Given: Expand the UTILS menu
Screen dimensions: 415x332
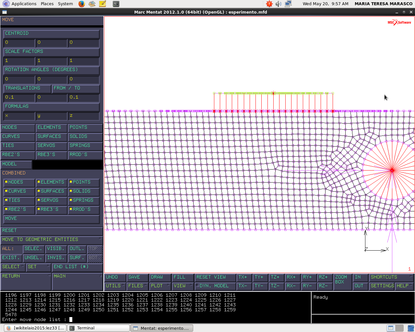Looking at the screenshot, I should tap(115, 286).
